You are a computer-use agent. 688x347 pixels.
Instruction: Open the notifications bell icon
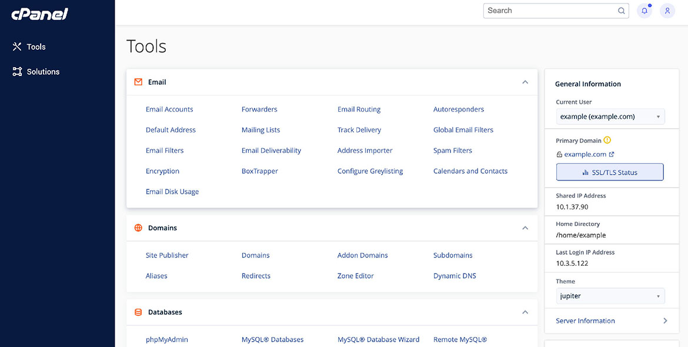click(x=644, y=11)
